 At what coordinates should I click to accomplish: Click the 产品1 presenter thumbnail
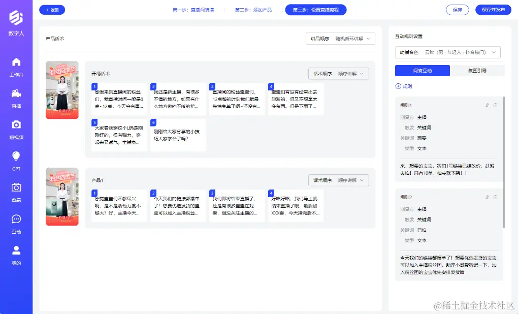[x=62, y=197]
